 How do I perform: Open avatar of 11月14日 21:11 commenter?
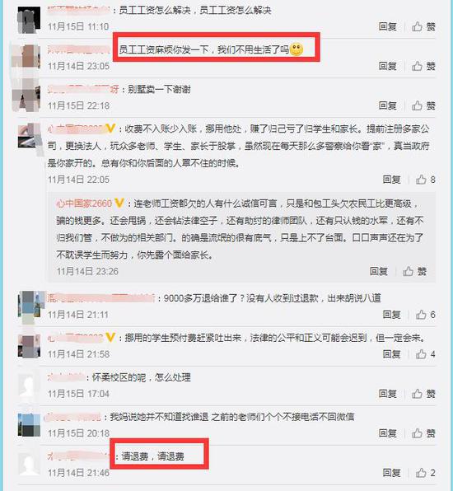(x=29, y=306)
